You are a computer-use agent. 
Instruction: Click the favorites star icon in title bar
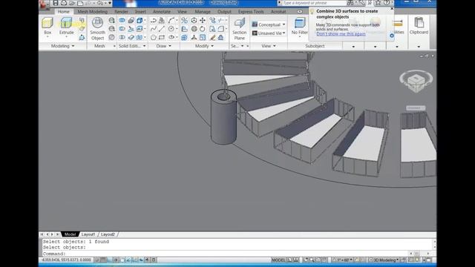click(x=378, y=3)
